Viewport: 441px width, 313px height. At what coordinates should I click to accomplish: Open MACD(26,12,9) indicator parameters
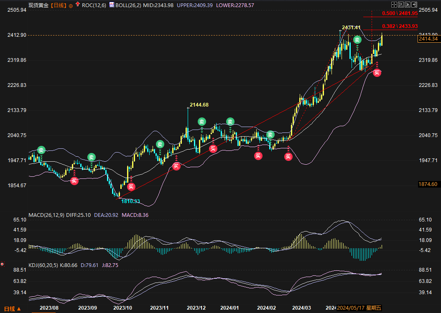click(46, 215)
